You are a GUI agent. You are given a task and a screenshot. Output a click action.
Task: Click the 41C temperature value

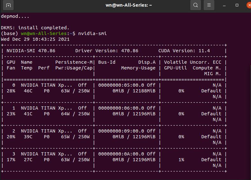[28, 114]
